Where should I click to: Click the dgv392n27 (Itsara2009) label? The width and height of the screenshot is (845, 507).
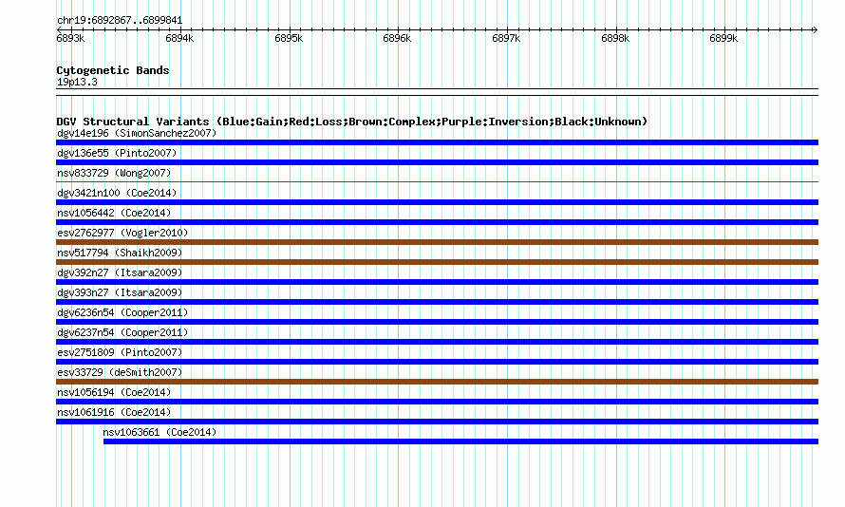click(x=120, y=272)
